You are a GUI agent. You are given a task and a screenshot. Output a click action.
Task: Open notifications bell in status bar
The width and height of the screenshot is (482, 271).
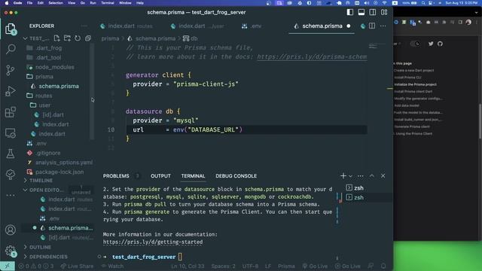coord(383,266)
